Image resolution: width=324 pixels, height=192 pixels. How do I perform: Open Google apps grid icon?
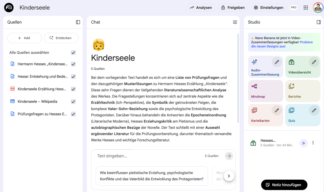306,8
